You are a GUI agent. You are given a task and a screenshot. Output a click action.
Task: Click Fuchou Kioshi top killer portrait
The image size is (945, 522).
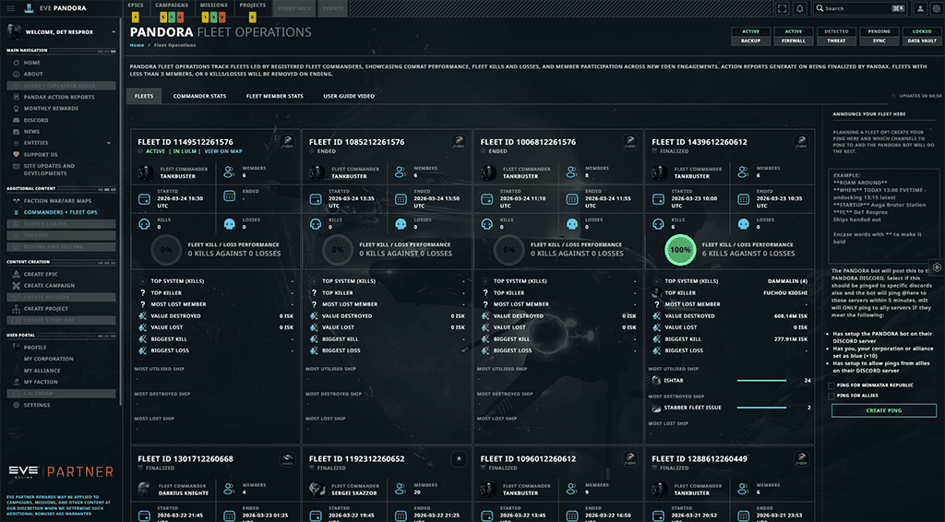[x=657, y=292]
